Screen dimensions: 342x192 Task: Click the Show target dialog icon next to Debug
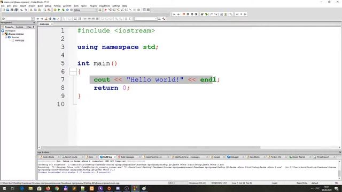tap(100, 10)
